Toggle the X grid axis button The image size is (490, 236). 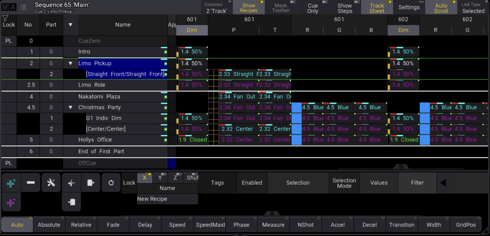coord(145,177)
